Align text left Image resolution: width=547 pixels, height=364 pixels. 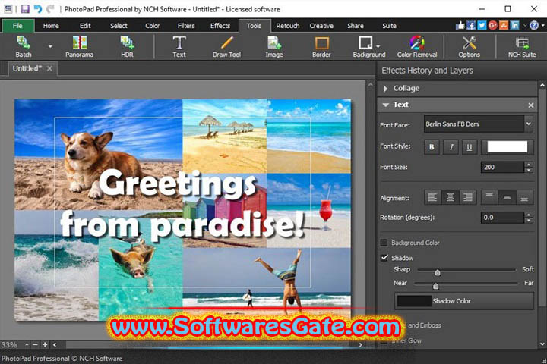[432, 197]
